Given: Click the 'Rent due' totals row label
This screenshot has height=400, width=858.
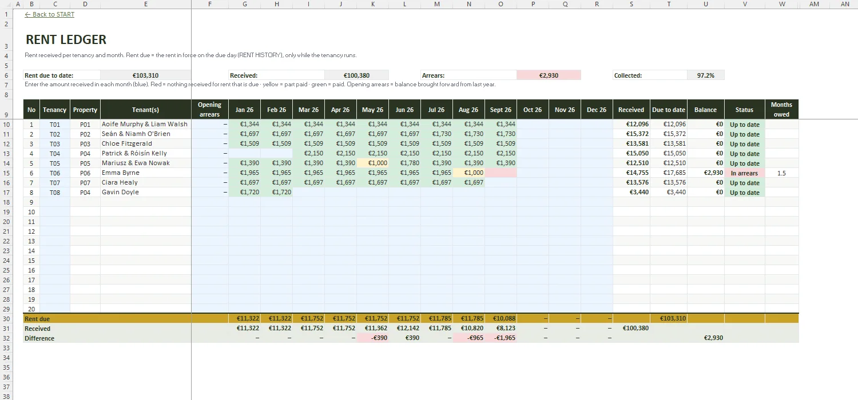Looking at the screenshot, I should click(37, 319).
